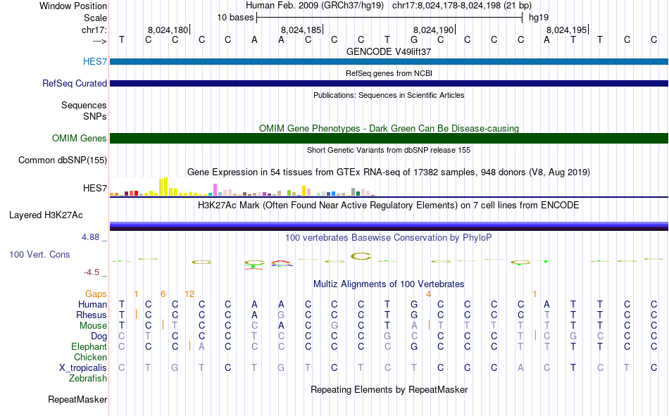The width and height of the screenshot is (669, 416).
Task: Click the Sequences sub-label
Action: click(x=84, y=106)
